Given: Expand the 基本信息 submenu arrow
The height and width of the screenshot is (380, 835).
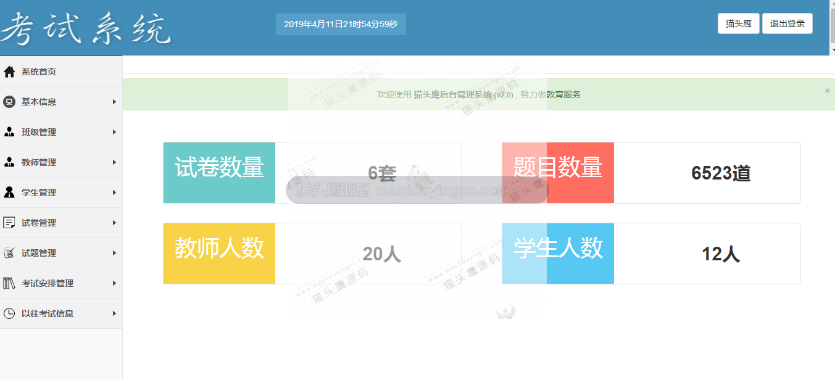Looking at the screenshot, I should [x=114, y=102].
